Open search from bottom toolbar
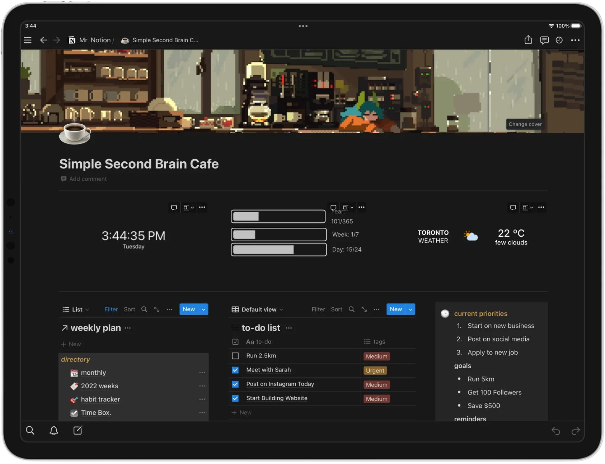605x464 pixels. click(30, 430)
